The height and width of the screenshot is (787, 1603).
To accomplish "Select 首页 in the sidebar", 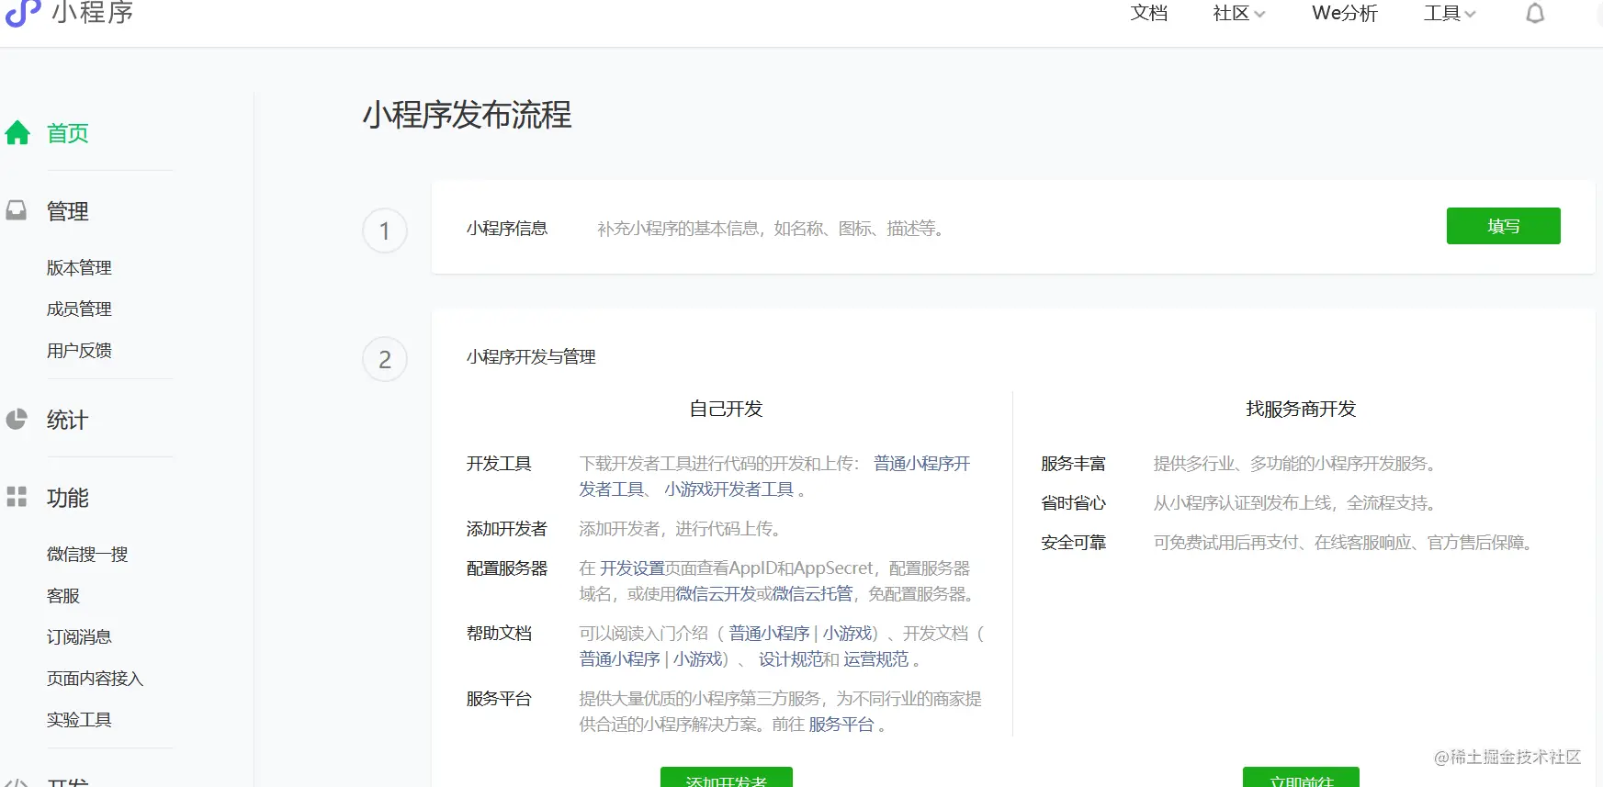I will (x=68, y=133).
